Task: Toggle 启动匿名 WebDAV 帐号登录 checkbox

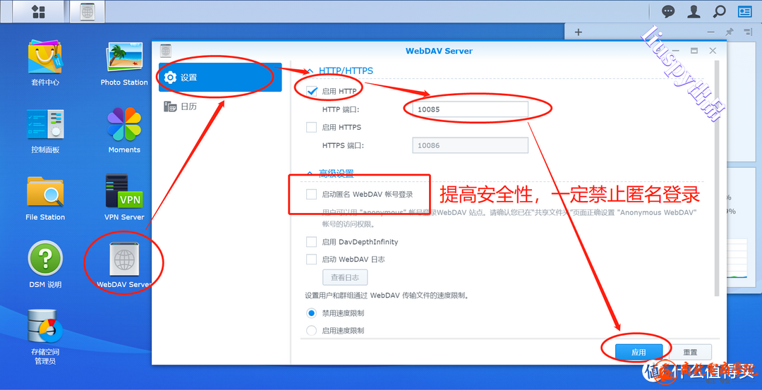Action: click(x=312, y=194)
